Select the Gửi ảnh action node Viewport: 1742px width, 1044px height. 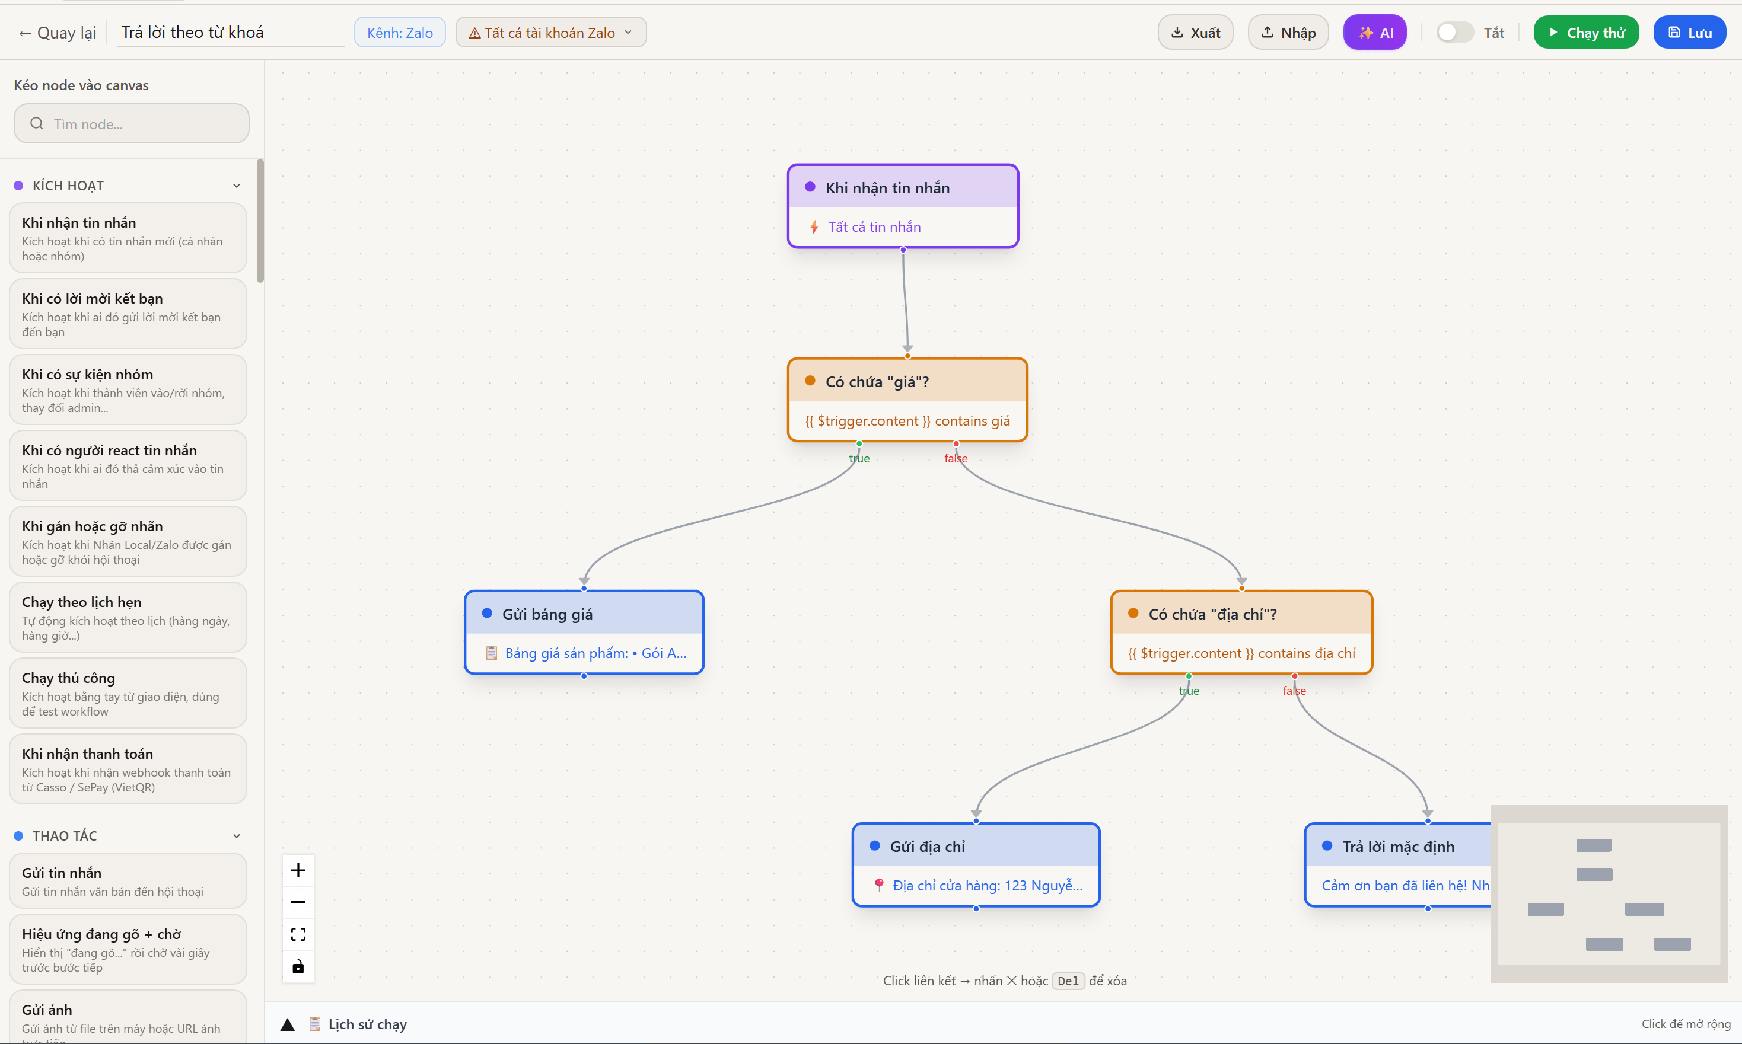coord(128,1017)
